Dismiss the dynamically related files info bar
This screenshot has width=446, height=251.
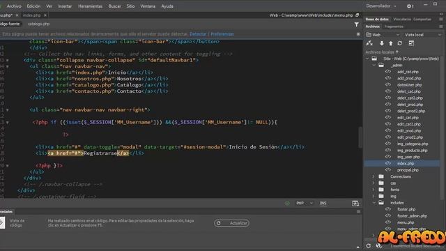click(x=358, y=34)
